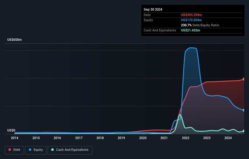Click the Debt value US$393.339m
The width and height of the screenshot is (249, 159).
tap(191, 15)
